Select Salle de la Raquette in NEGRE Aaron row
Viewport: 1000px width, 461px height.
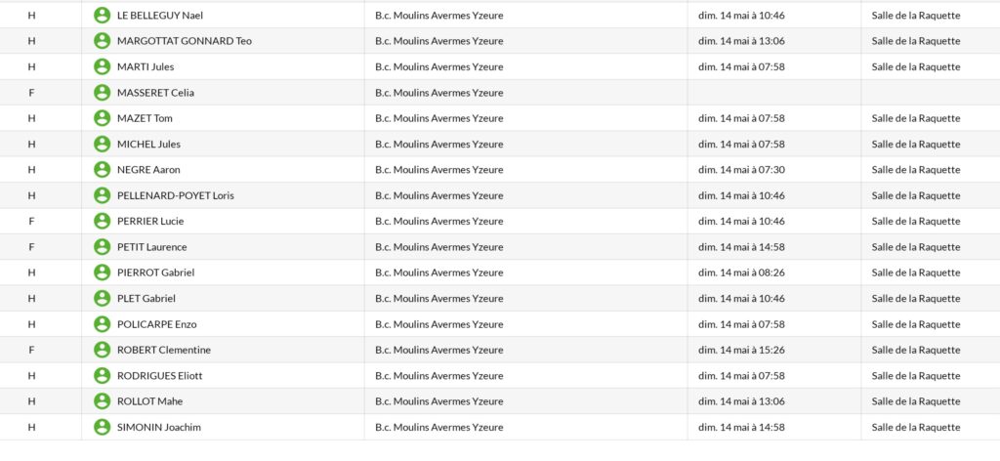coord(916,170)
